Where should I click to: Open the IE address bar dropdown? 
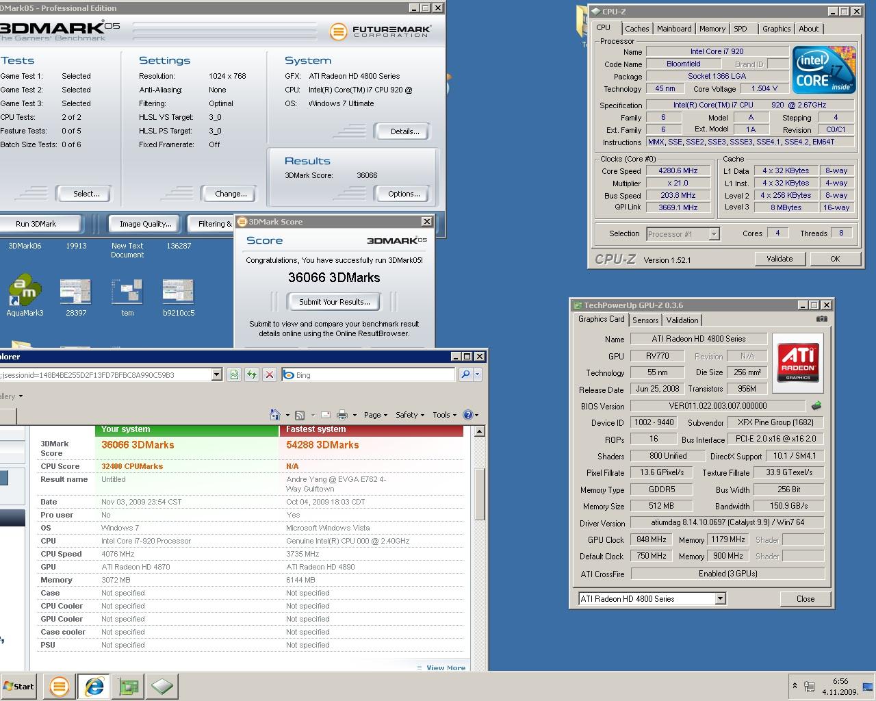[x=216, y=374]
